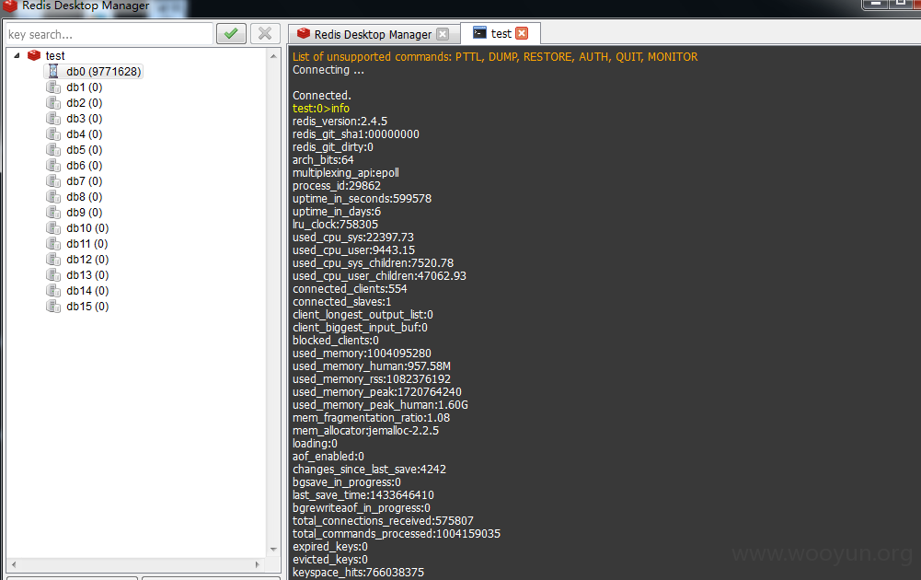The width and height of the screenshot is (921, 580).
Task: Click the unsupported commands warning line
Action: point(495,57)
